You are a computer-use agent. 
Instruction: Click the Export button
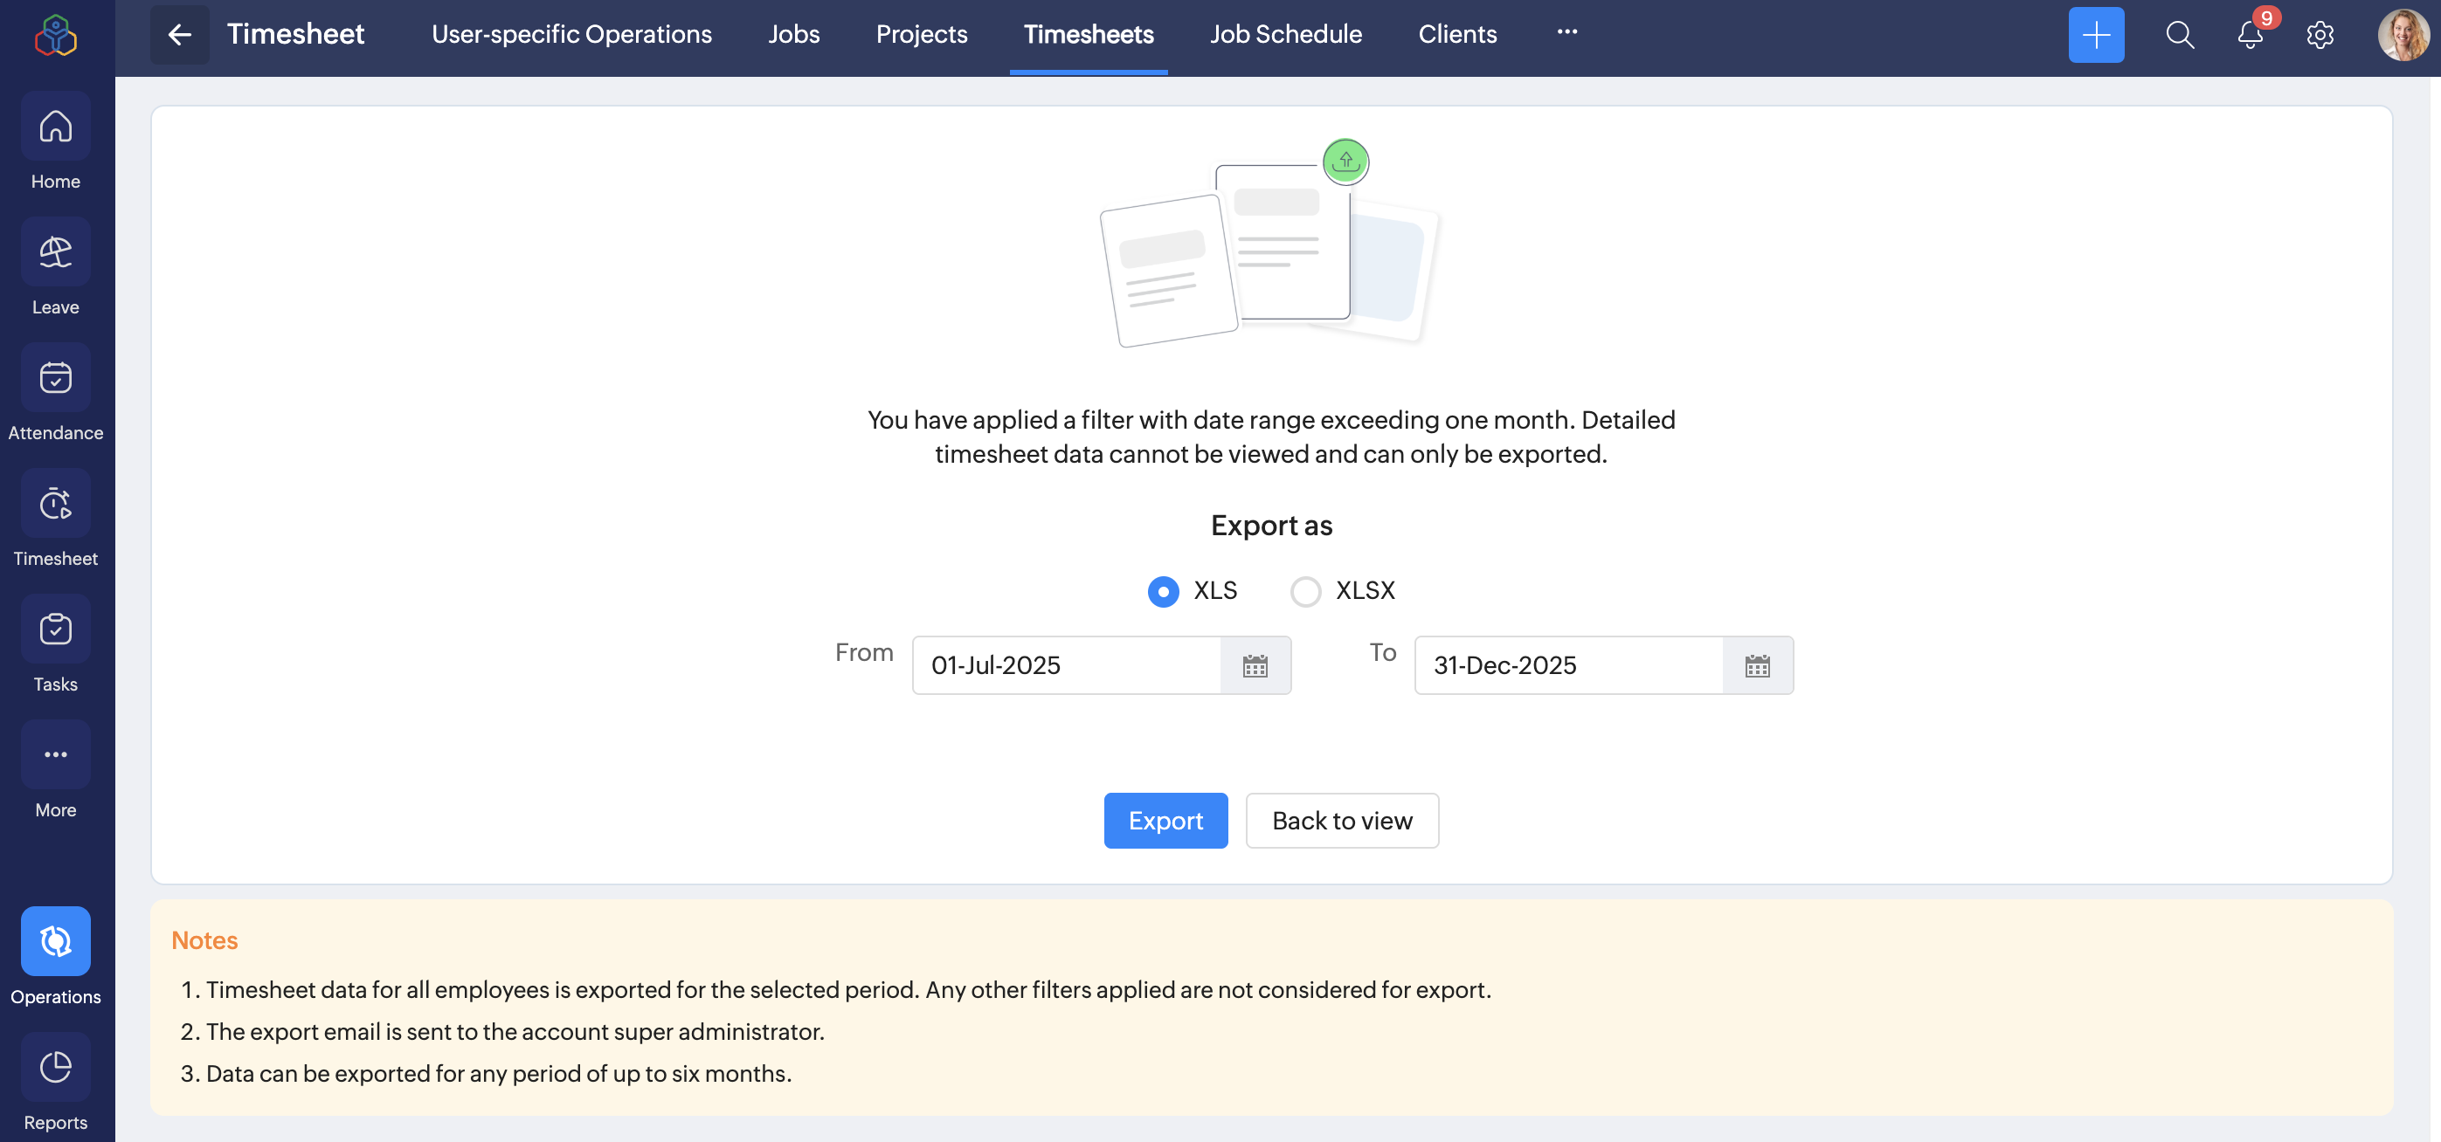[x=1165, y=820]
